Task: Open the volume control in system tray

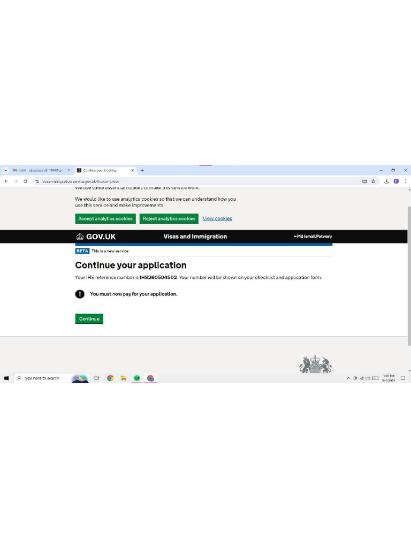Action: tap(368, 378)
